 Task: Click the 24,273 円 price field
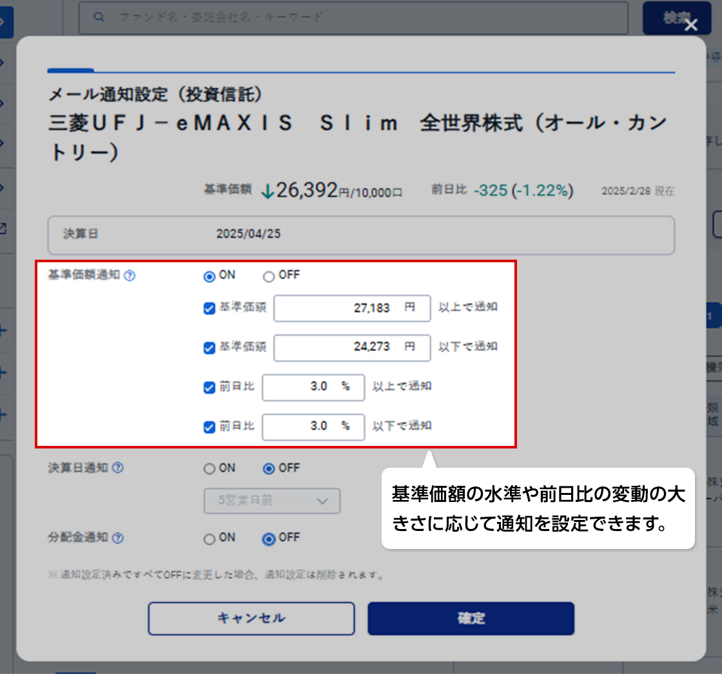(352, 347)
